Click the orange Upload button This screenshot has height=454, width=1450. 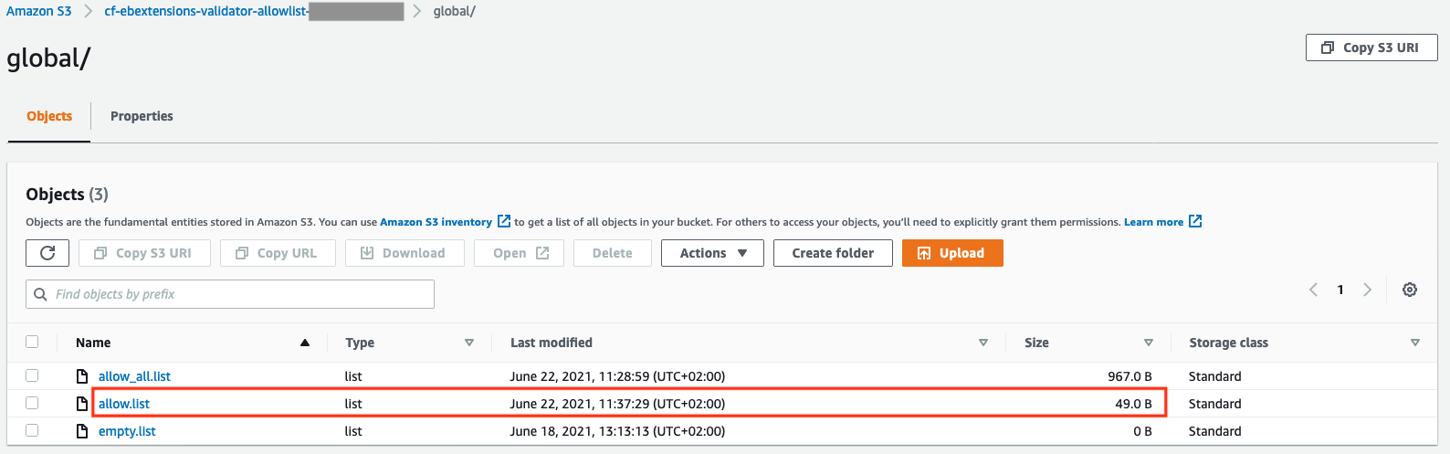[952, 253]
